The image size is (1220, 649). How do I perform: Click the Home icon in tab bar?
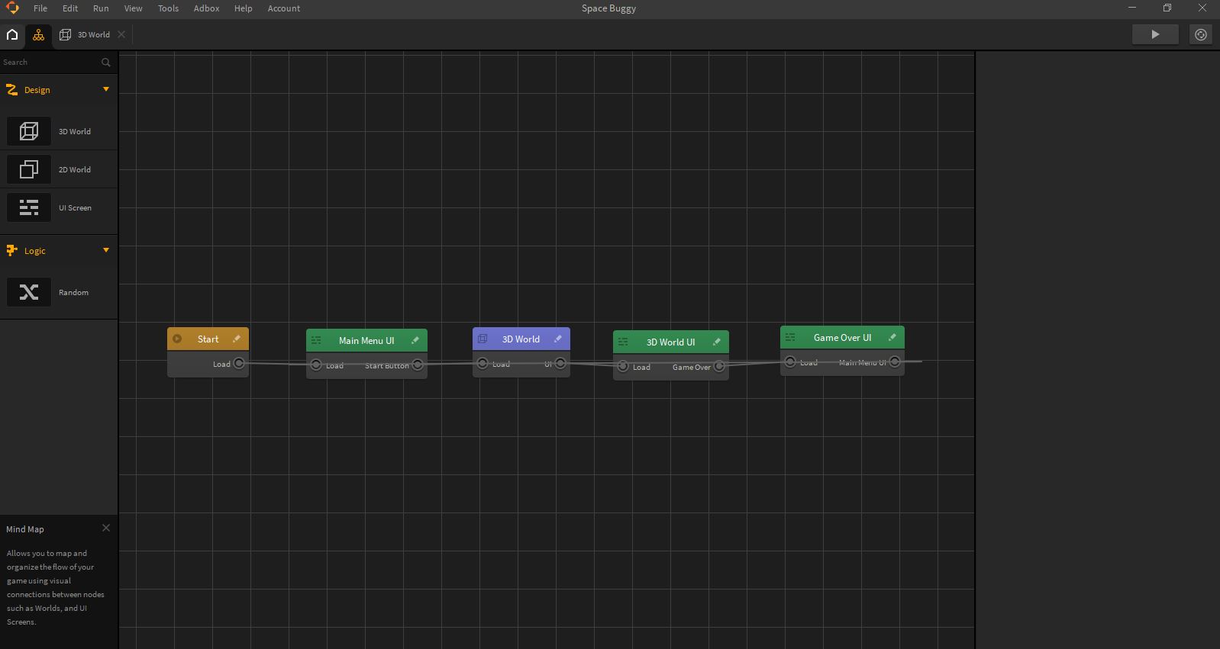pos(12,34)
